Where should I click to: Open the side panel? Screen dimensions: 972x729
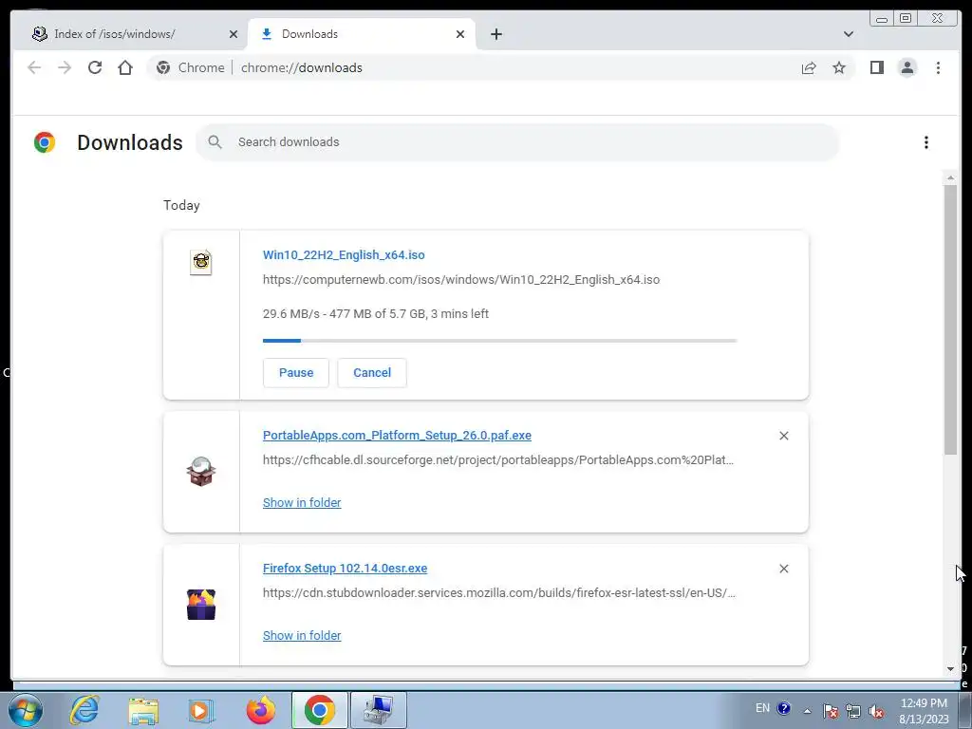point(876,67)
